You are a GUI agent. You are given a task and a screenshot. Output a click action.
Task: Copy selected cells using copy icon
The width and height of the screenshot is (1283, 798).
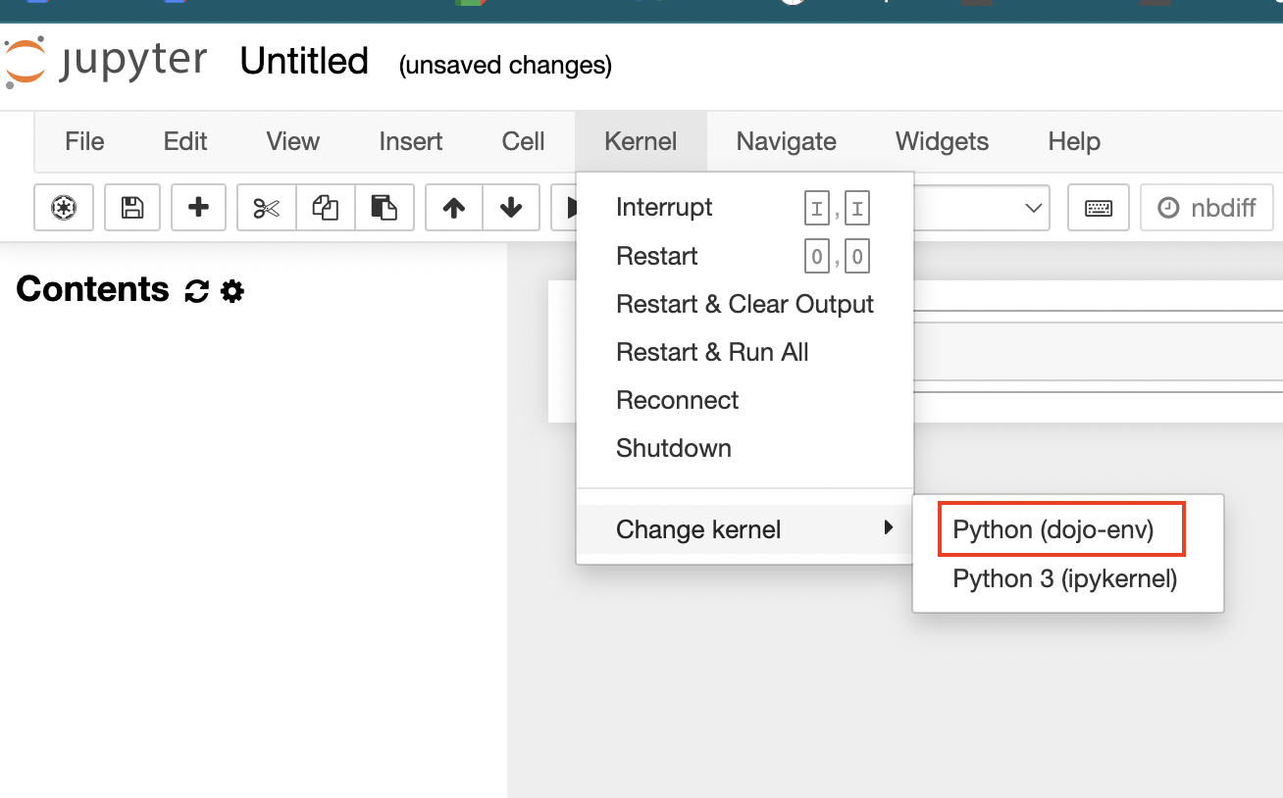pyautogui.click(x=325, y=208)
